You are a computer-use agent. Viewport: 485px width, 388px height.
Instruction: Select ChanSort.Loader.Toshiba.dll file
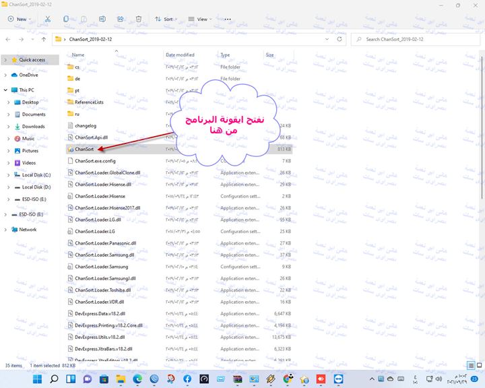[x=102, y=290]
